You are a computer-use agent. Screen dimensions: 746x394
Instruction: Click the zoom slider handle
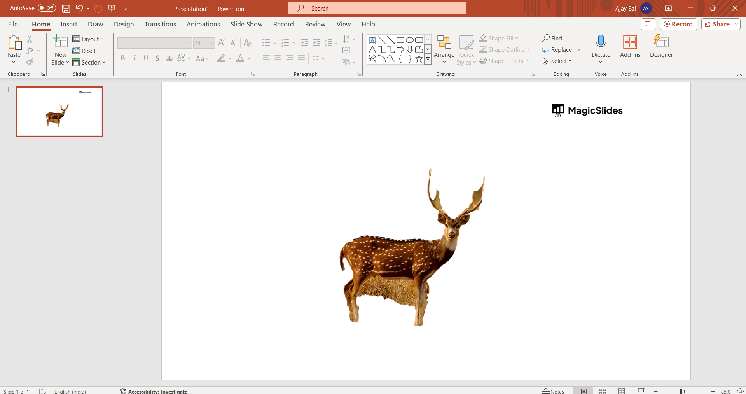pos(681,391)
